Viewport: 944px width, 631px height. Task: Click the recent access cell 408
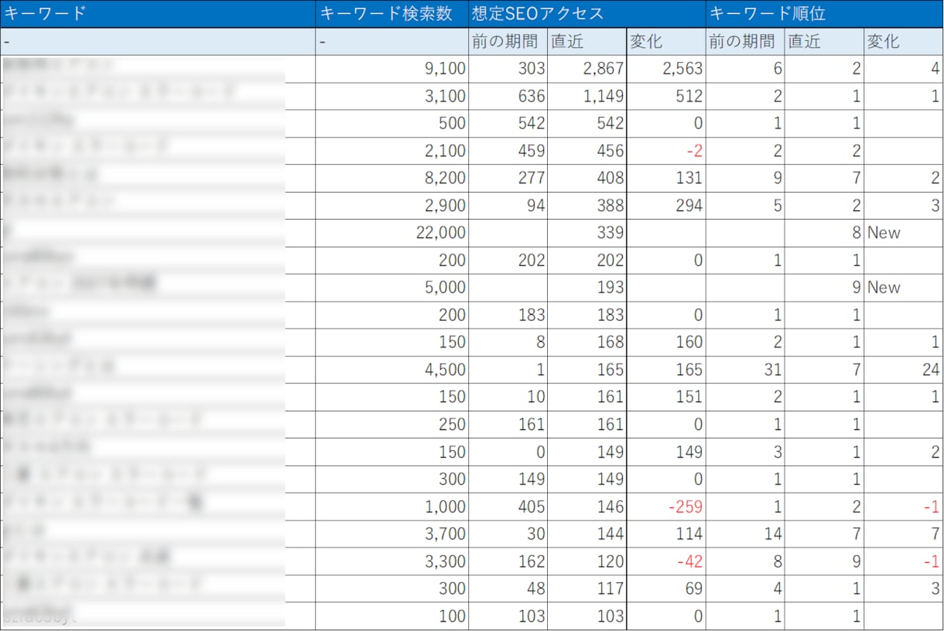click(x=587, y=178)
